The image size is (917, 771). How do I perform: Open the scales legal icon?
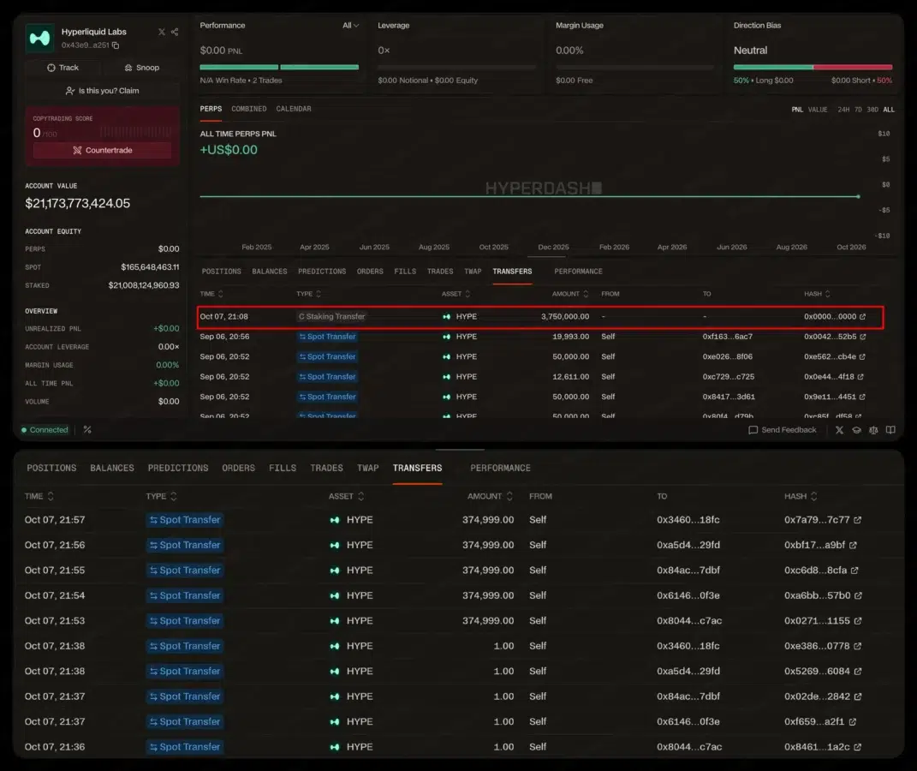(x=873, y=430)
